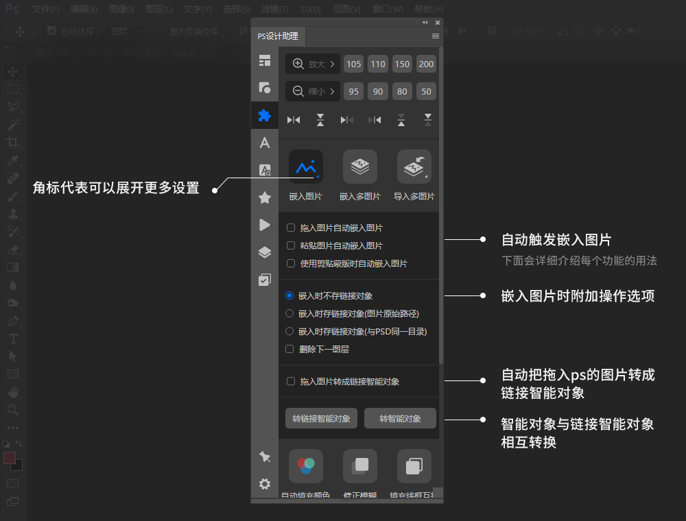
Task: Toggle 显示变换控件 checkbox in options bar
Action: click(x=161, y=31)
